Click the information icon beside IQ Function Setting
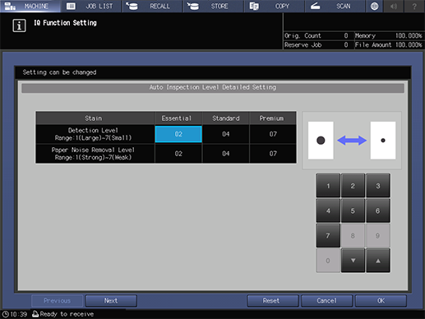The width and height of the screenshot is (425, 319). [19, 25]
